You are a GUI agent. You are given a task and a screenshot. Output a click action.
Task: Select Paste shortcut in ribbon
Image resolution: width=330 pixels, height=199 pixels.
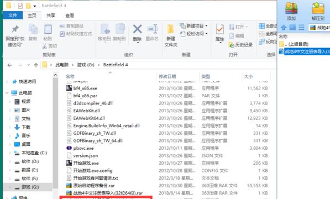76,34
